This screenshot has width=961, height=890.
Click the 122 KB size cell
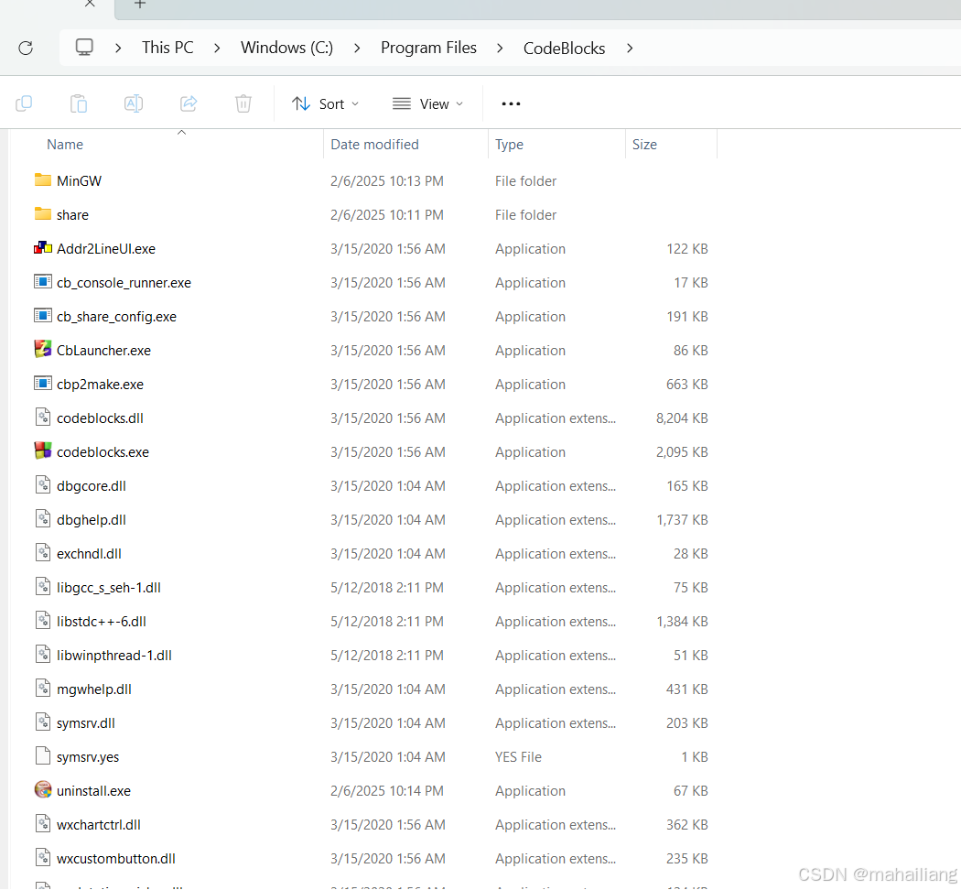click(x=687, y=249)
